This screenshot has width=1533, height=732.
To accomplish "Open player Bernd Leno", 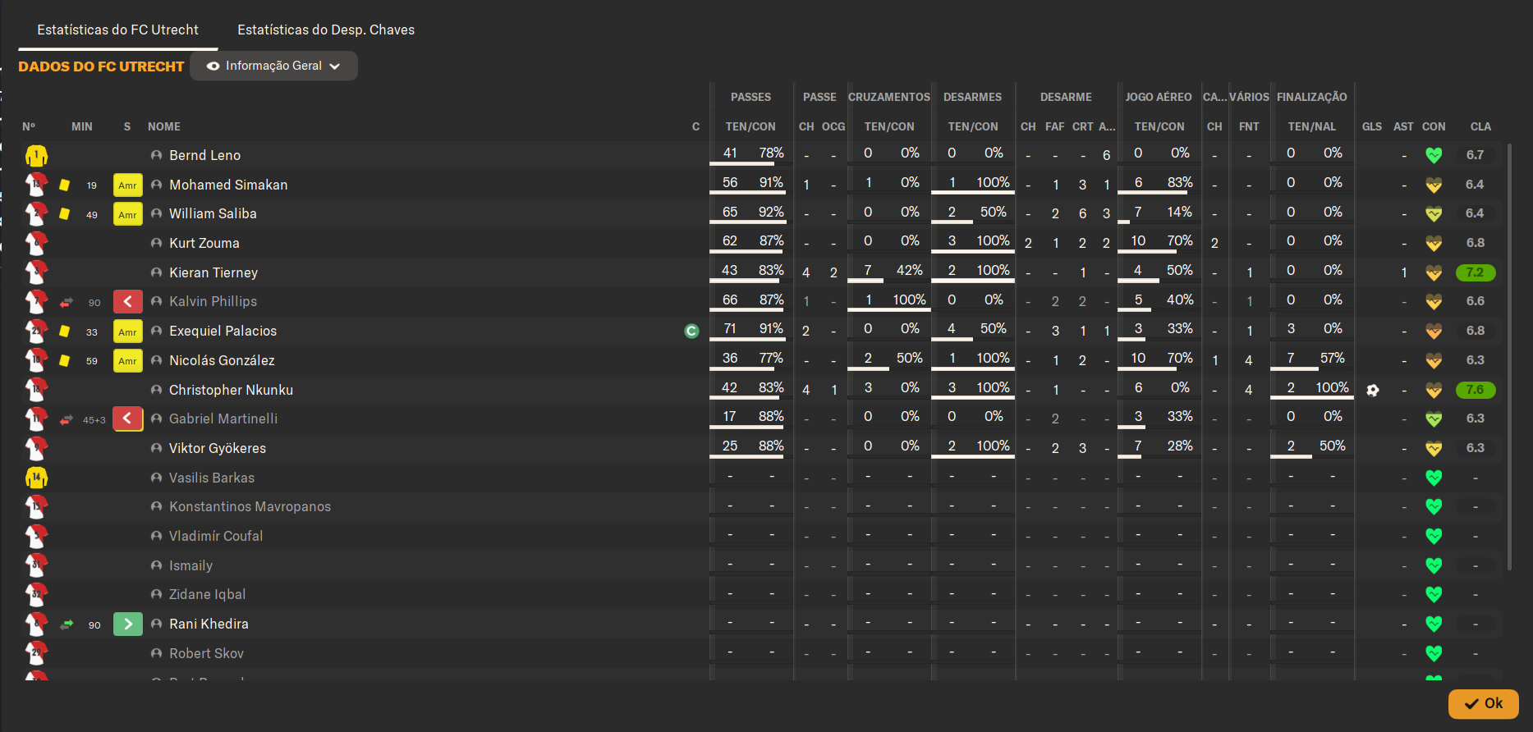I will (x=204, y=155).
